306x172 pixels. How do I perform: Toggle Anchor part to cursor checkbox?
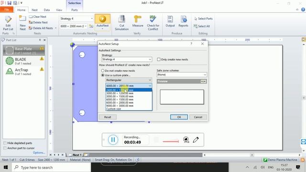click(x=5, y=148)
